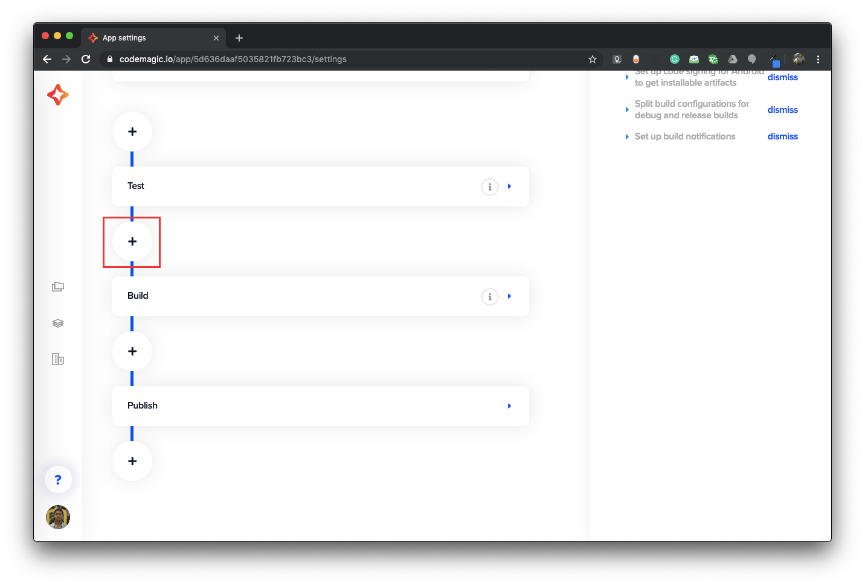Click the info icon on the Test step
Screen dimensions: 865x586
click(x=489, y=186)
